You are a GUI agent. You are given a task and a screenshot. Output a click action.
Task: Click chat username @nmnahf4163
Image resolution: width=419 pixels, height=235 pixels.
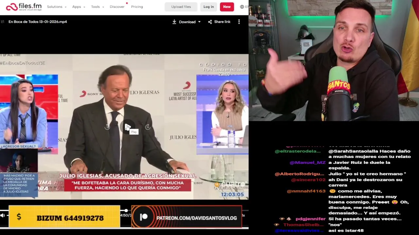[306, 191]
